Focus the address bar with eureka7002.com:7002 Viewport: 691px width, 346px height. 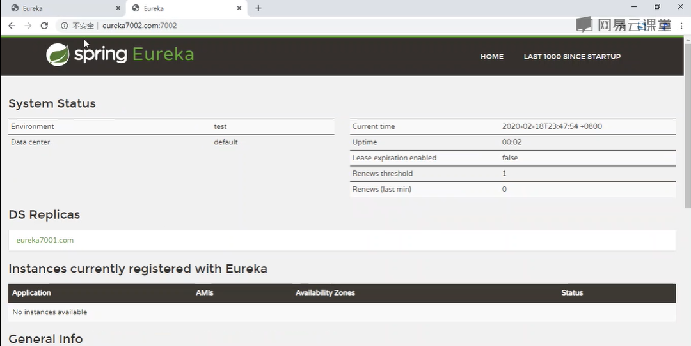coord(139,26)
